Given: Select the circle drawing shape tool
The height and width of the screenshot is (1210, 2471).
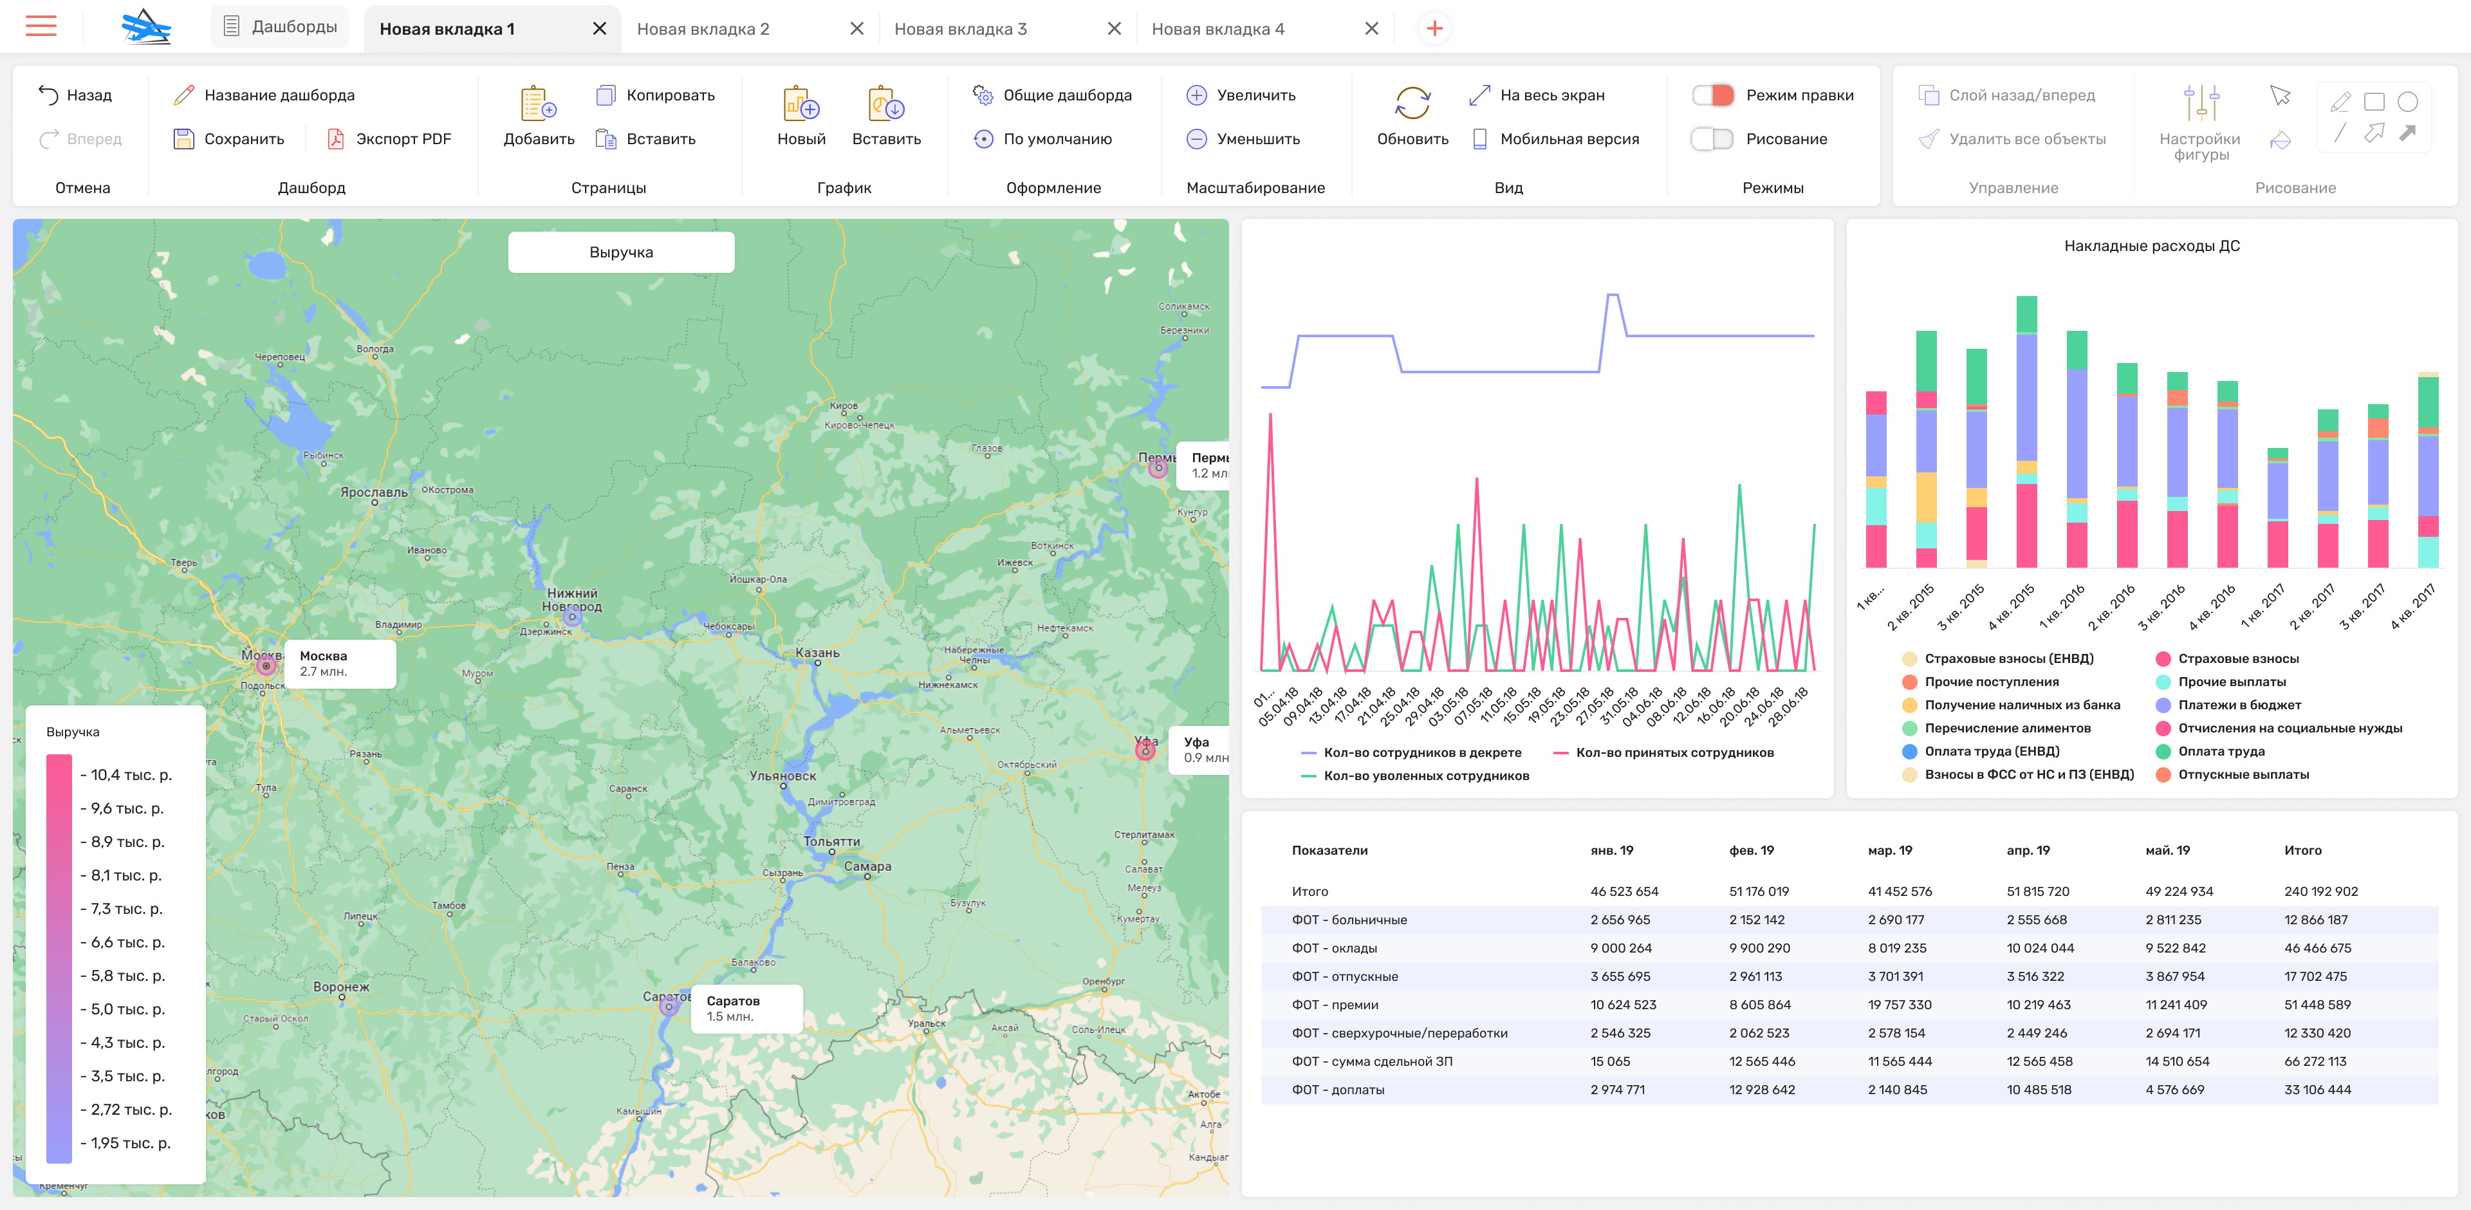Looking at the screenshot, I should (x=2407, y=102).
